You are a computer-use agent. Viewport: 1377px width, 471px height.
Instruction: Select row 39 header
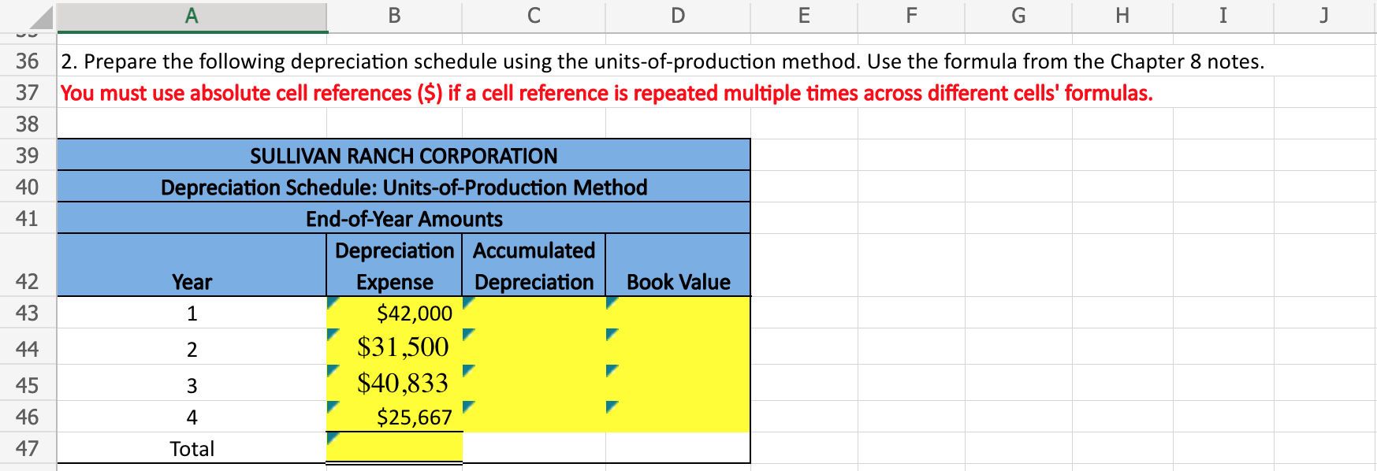click(x=28, y=155)
